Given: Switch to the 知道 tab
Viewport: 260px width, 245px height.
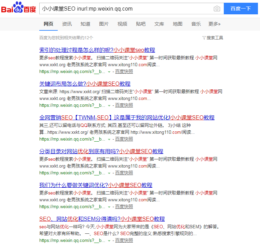Looking at the screenshot, I should tap(85, 24).
